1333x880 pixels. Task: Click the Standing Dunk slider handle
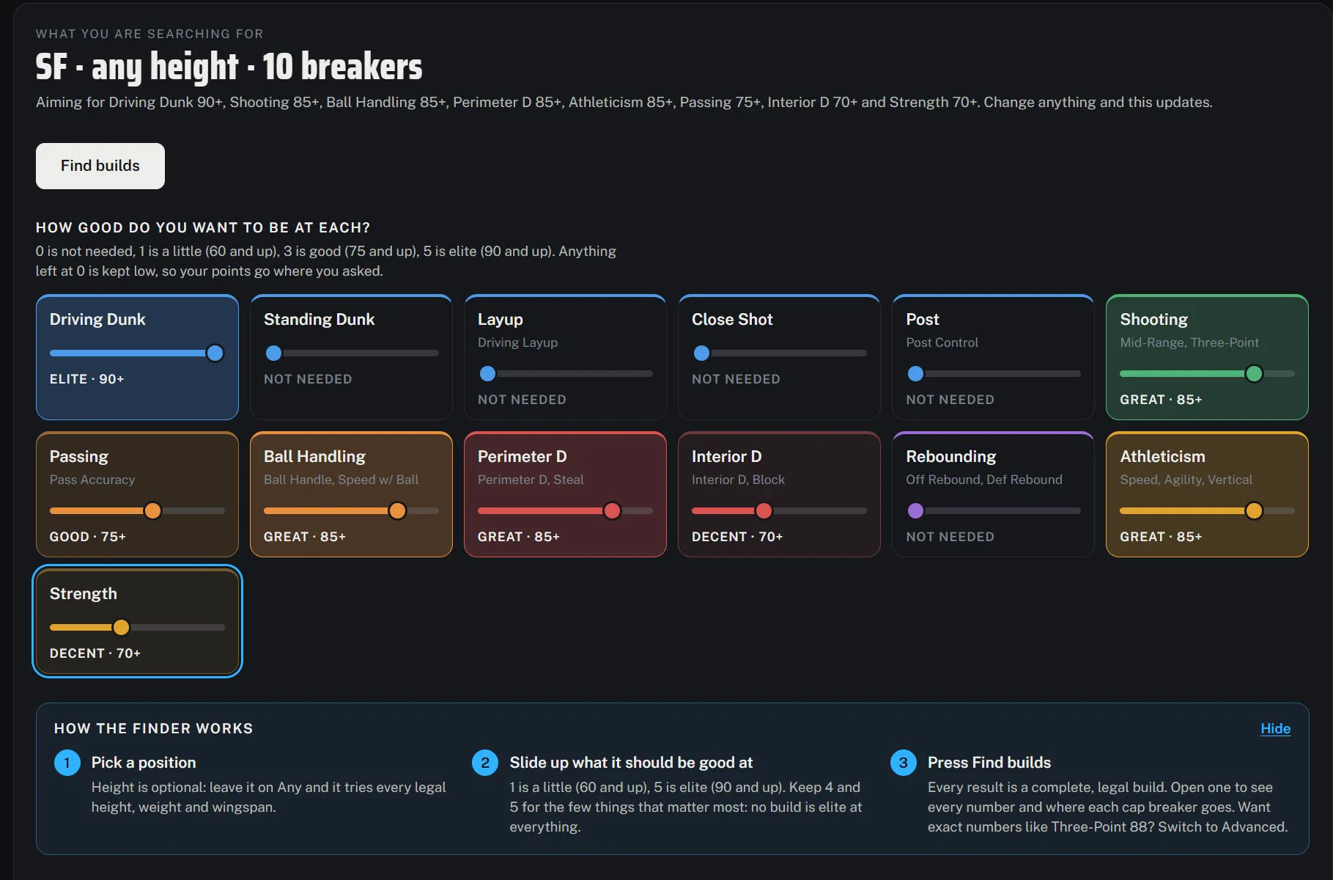[273, 353]
